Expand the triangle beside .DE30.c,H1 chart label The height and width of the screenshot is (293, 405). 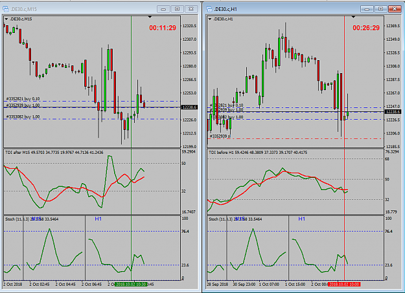click(x=210, y=19)
